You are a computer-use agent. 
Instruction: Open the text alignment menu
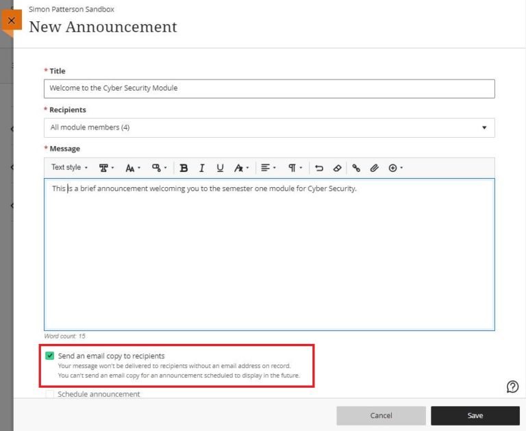coord(268,167)
